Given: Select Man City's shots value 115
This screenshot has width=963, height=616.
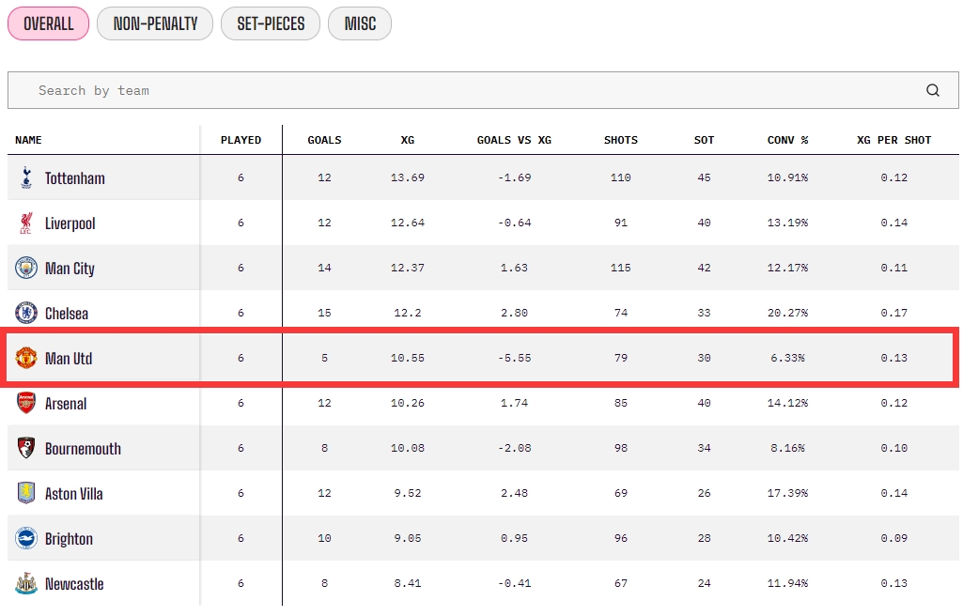Looking at the screenshot, I should [621, 269].
